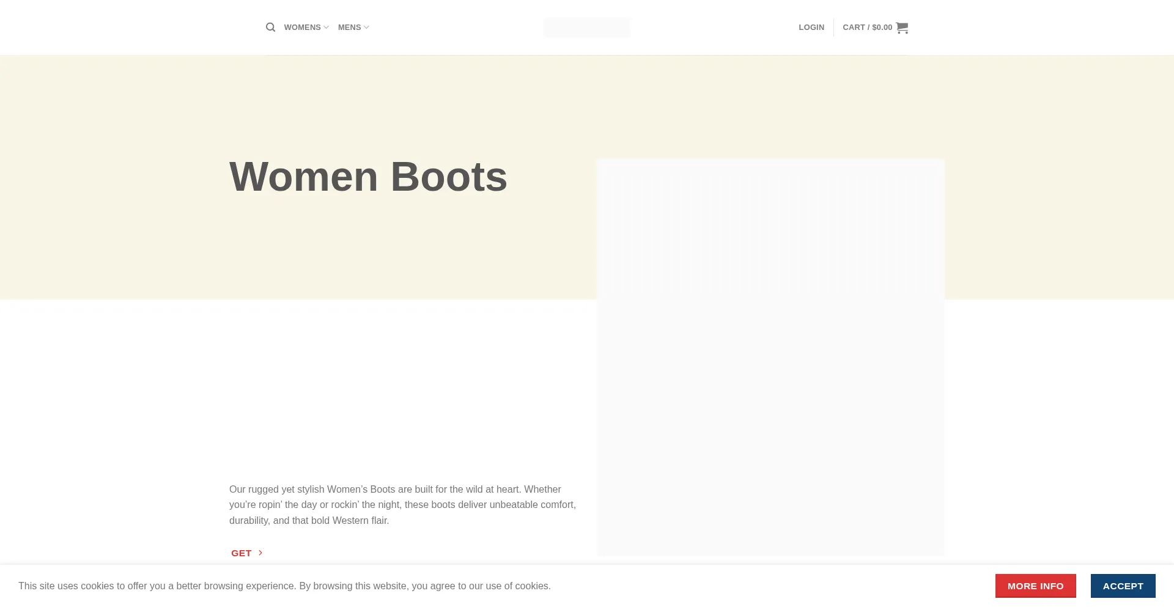The width and height of the screenshot is (1174, 607).
Task: Select the large product image placeholder
Action: pyautogui.click(x=770, y=358)
